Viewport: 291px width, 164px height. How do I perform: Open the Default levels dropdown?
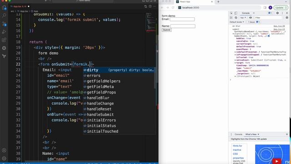click(237, 22)
